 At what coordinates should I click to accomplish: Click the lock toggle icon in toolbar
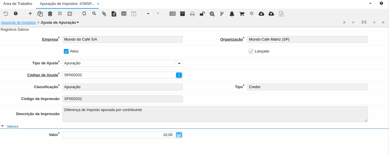(x=202, y=14)
